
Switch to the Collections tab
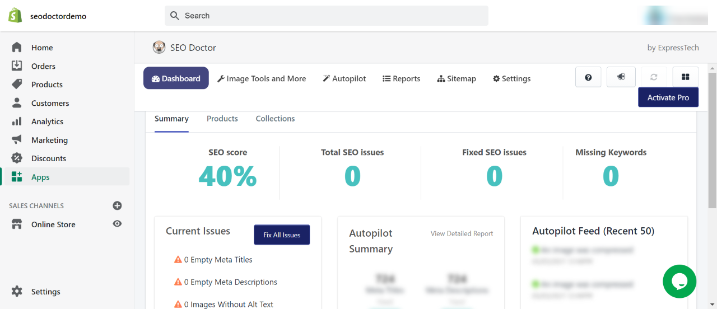(275, 119)
